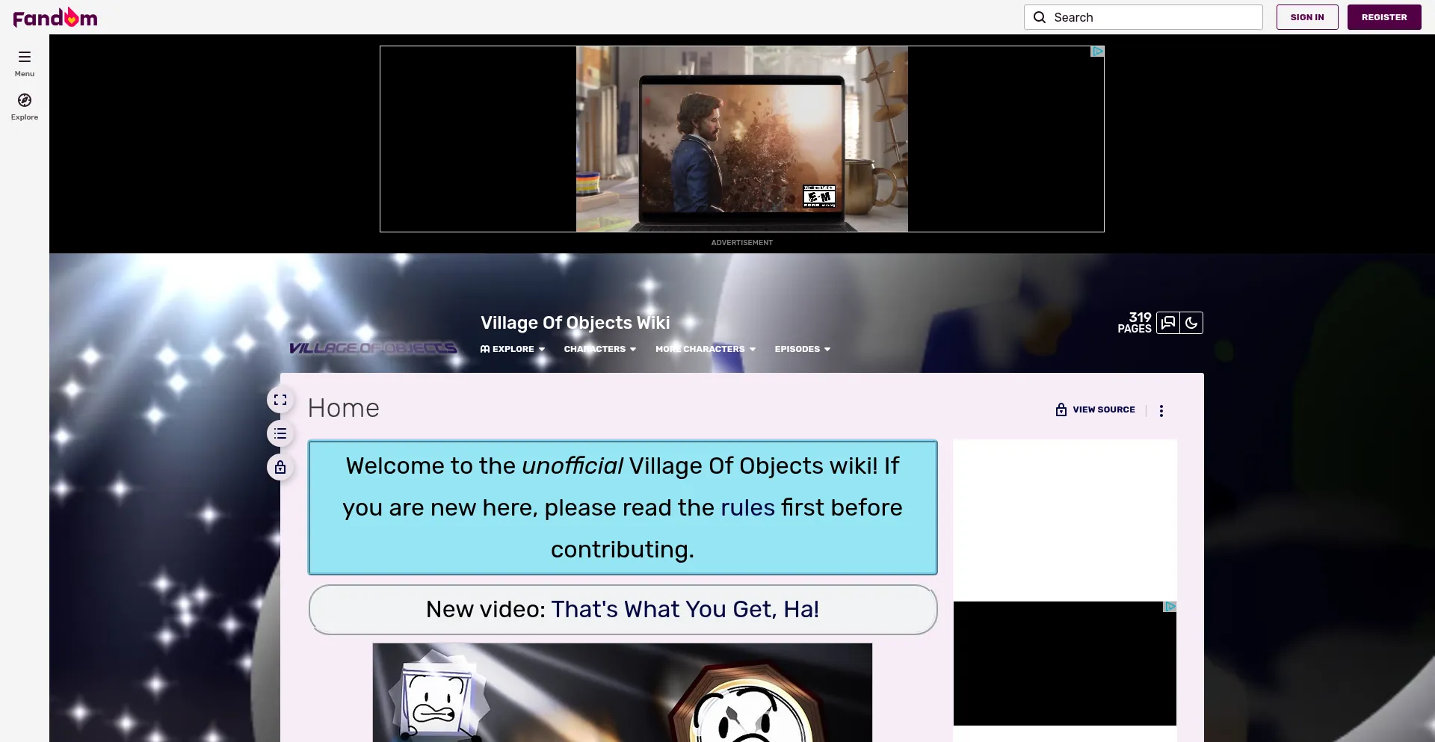The width and height of the screenshot is (1435, 742).
Task: Click the Village Of Objects Wiki title
Action: [x=575, y=323]
